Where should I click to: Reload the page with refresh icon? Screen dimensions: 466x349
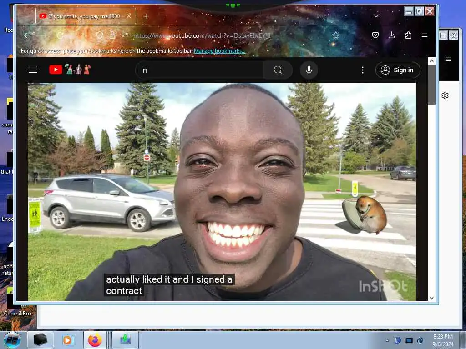[60, 35]
